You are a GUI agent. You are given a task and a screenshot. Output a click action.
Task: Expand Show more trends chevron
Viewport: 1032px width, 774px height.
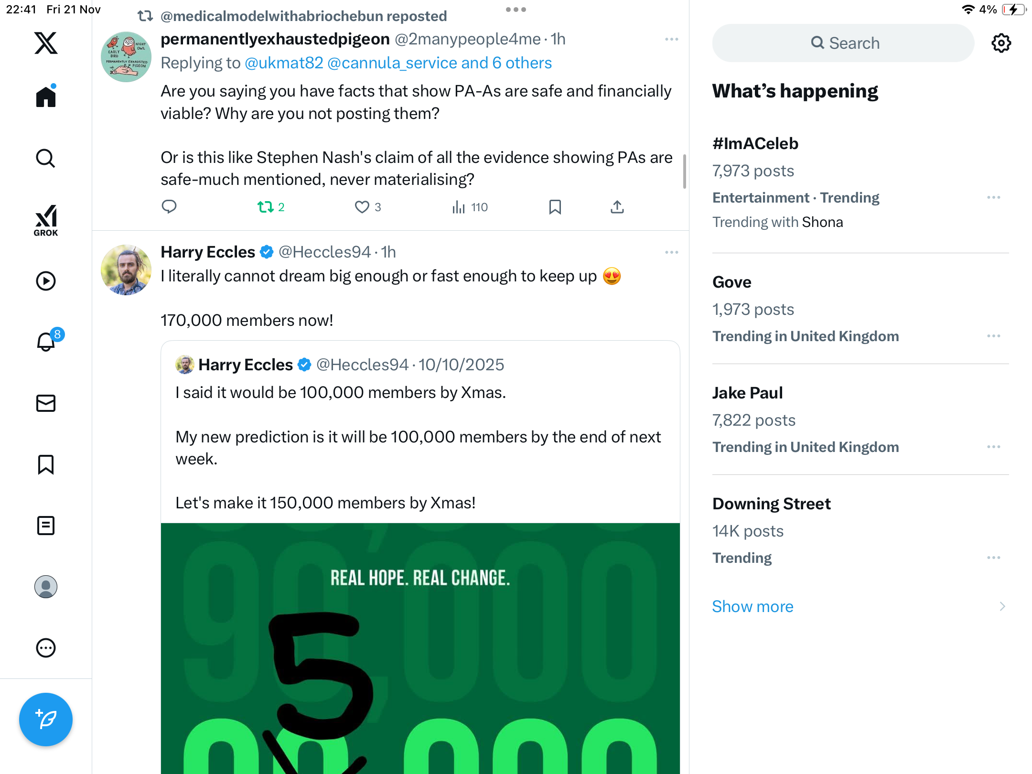(x=1002, y=606)
